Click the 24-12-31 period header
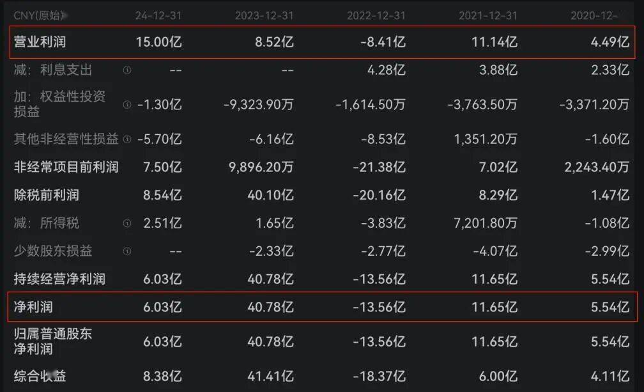This screenshot has height=392, width=644. pyautogui.click(x=158, y=15)
